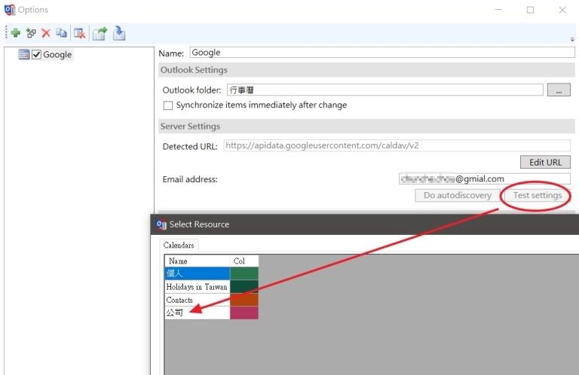
Task: Browse Outlook folder with ellipsis button
Action: coord(559,90)
